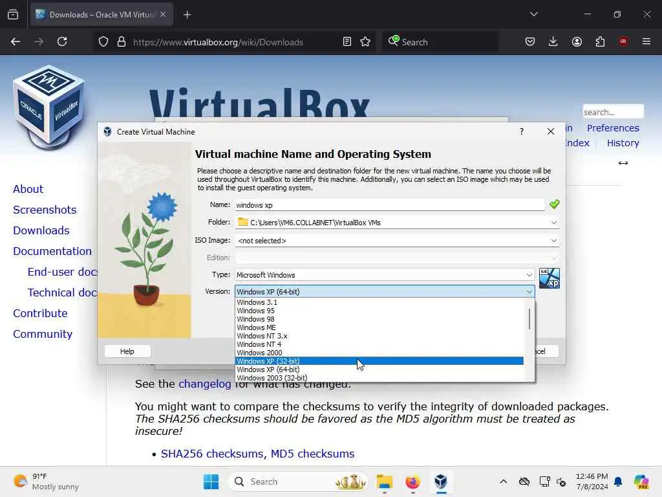Screen dimensions: 662x497
Task: Click the VirtualBox cube logo on the webpage
Action: point(48,108)
